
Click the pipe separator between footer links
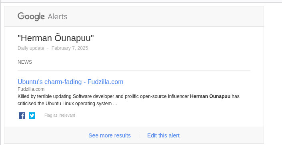coord(139,136)
